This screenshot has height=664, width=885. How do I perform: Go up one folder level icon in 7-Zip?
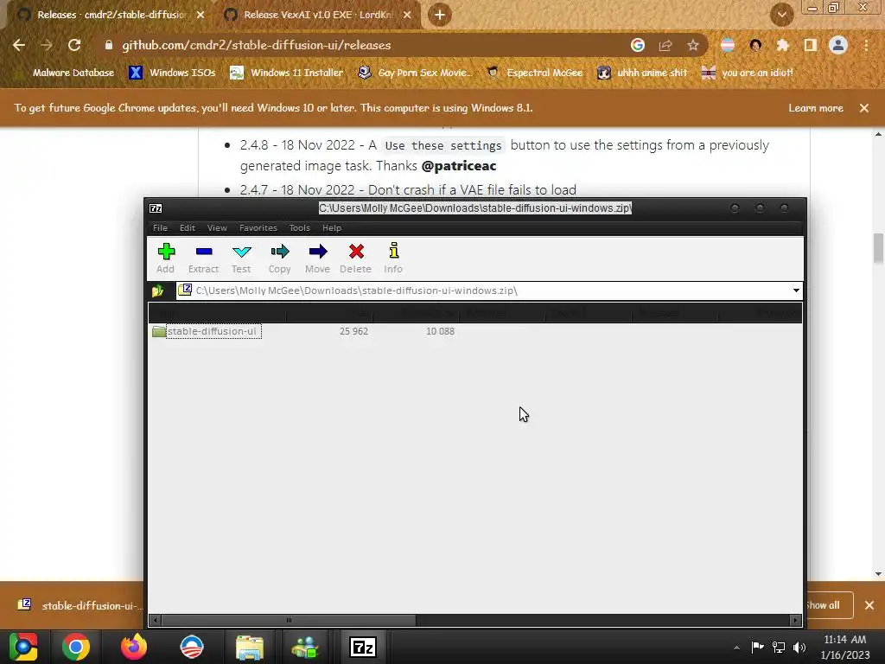157,290
